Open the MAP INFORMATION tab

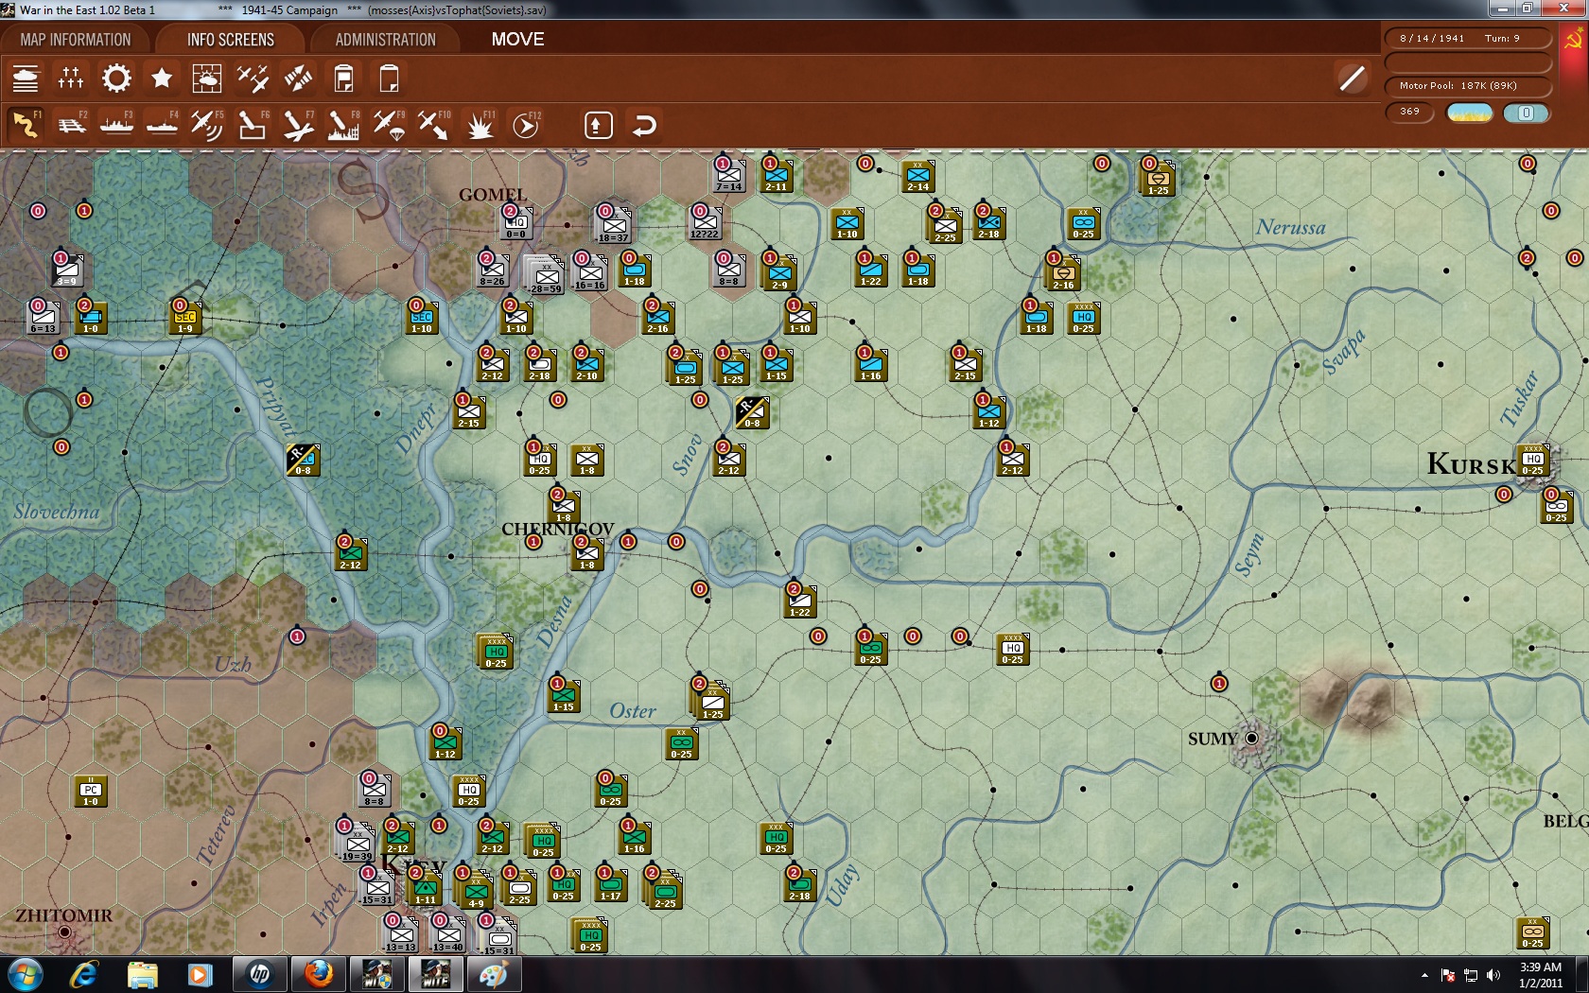[x=78, y=39]
